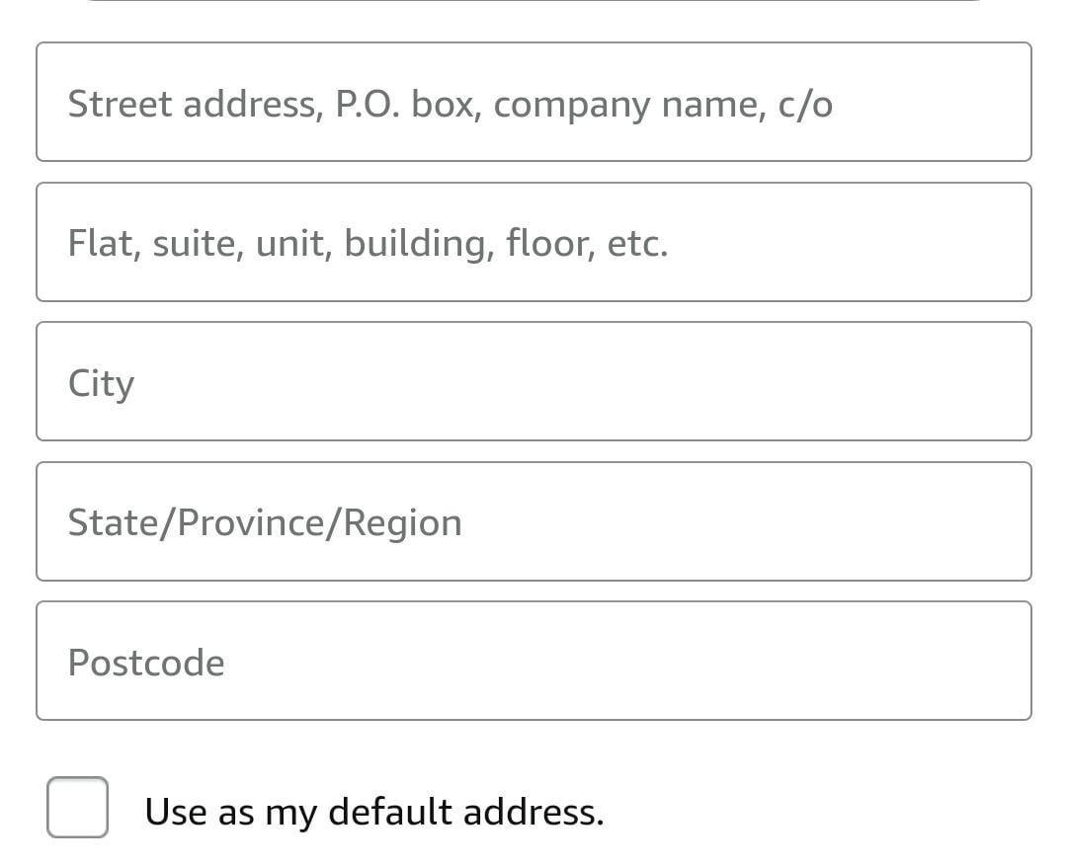Activate the postal code entry field
The height and width of the screenshot is (866, 1067).
tap(533, 662)
